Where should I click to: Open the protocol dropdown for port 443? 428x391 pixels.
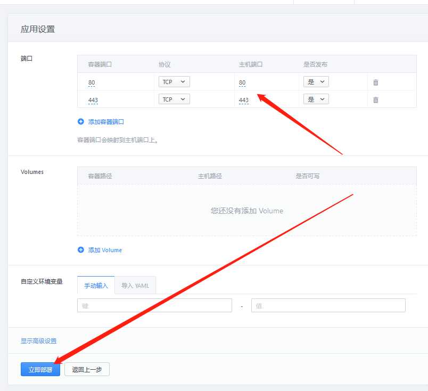(x=174, y=99)
